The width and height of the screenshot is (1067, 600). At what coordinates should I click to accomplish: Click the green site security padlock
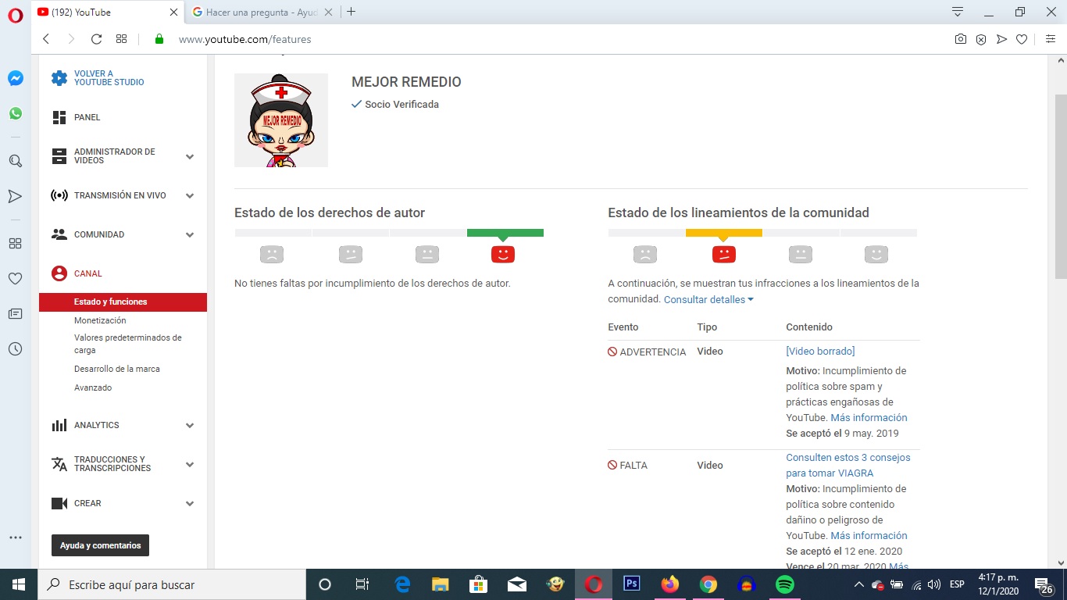159,39
